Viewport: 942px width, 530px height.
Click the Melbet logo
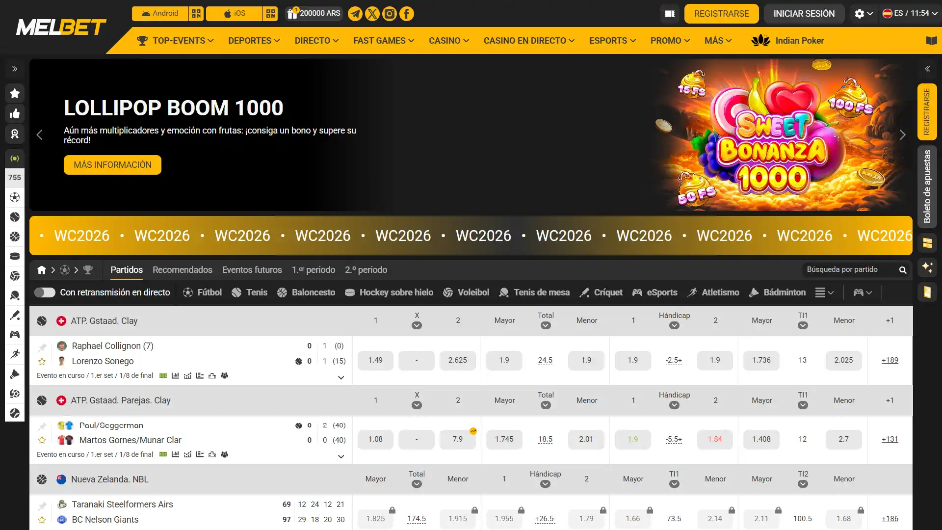[x=61, y=27]
